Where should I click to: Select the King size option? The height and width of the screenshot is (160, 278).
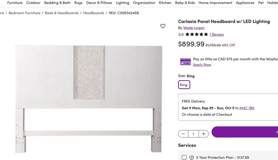(184, 85)
